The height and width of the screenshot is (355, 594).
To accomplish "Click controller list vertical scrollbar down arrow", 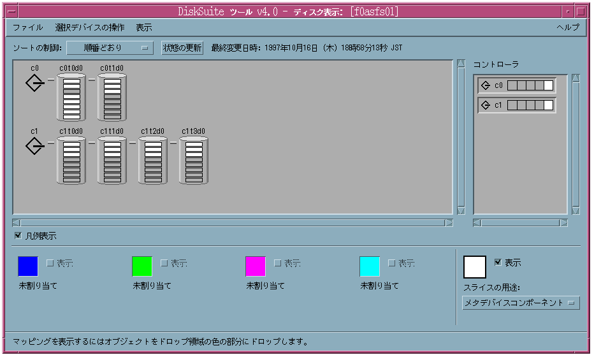I will pyautogui.click(x=576, y=211).
